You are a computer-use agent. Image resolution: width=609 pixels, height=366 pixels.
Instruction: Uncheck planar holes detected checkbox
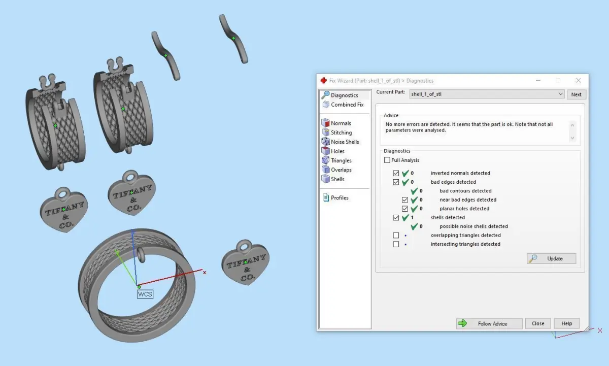click(x=405, y=209)
